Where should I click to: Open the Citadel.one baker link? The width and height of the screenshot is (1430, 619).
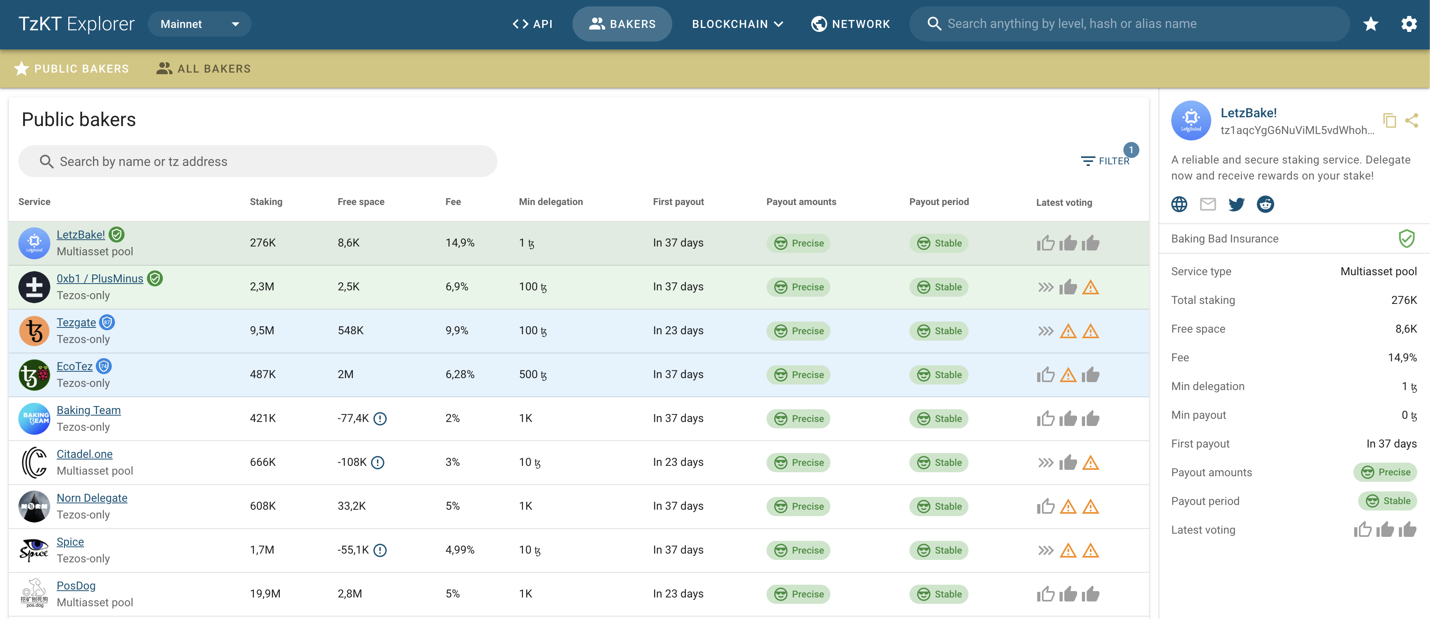pyautogui.click(x=84, y=454)
